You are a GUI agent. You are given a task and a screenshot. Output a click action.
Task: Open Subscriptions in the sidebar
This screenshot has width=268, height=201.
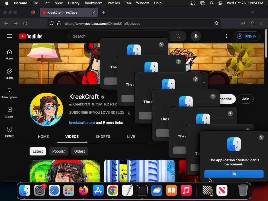tap(9, 93)
